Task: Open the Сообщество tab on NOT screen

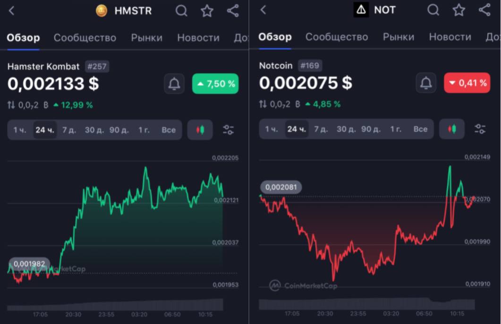Action: pyautogui.click(x=337, y=37)
